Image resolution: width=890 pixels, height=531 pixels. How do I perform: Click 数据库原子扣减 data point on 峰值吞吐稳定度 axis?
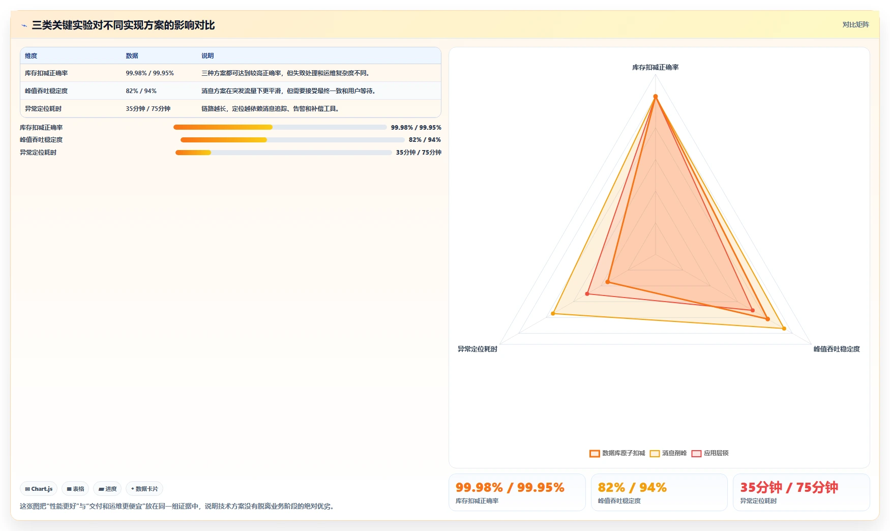pos(767,319)
